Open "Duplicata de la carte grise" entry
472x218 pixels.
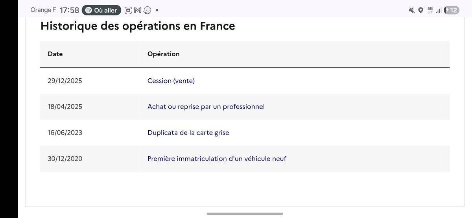click(x=188, y=133)
